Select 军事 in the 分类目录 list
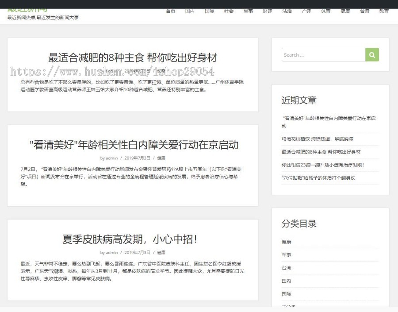 [287, 255]
